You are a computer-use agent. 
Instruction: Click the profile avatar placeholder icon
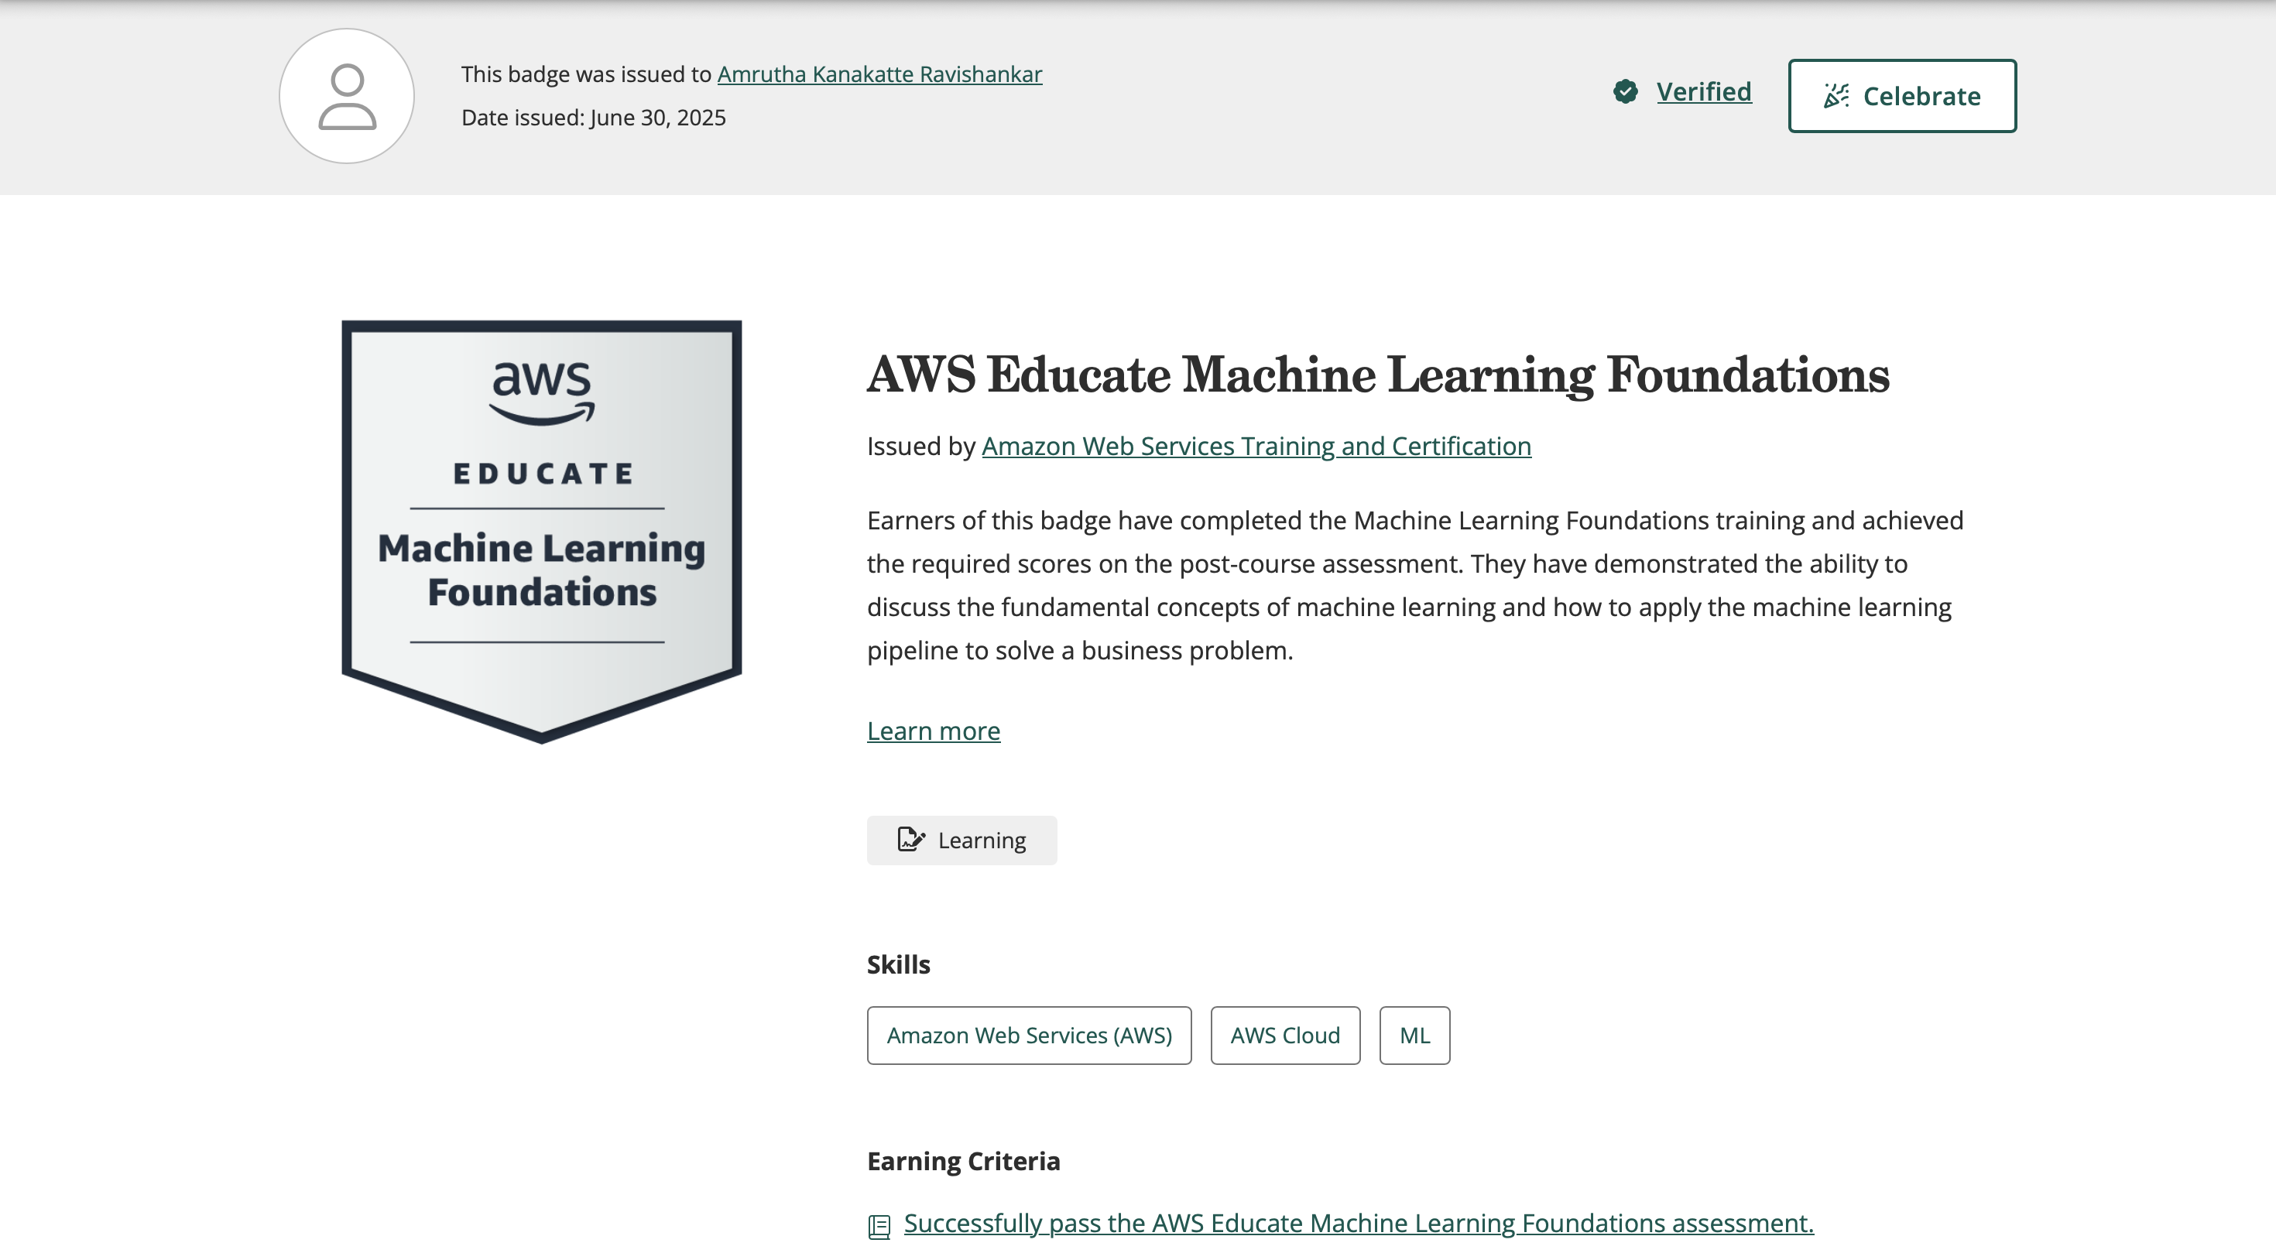coord(346,96)
